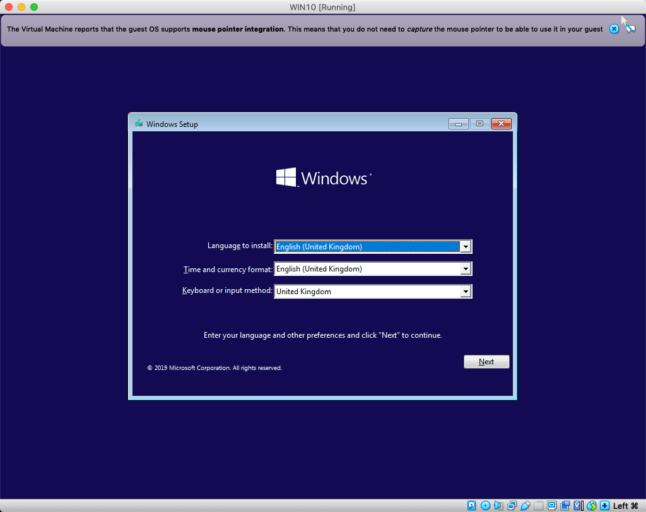The width and height of the screenshot is (646, 512).
Task: Click the Language to install label
Action: click(240, 246)
